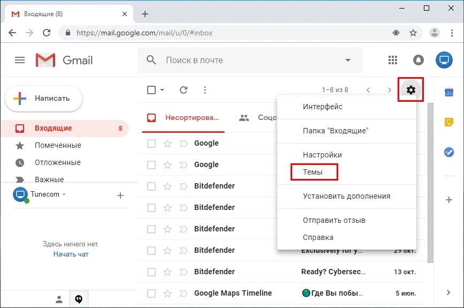
Task: Open the Ready? Cybersec... Bitdefender email
Action: click(281, 272)
